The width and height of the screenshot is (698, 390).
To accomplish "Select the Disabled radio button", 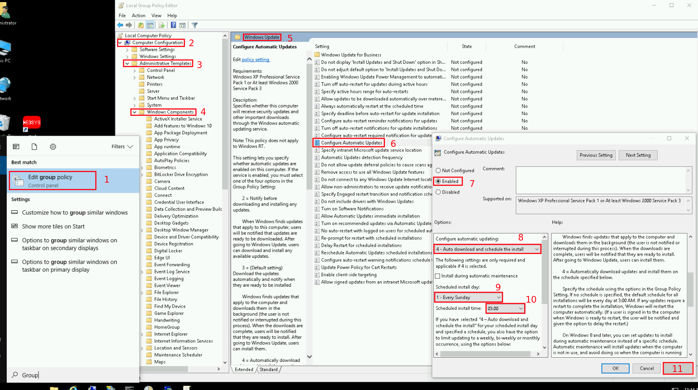I will coord(438,192).
